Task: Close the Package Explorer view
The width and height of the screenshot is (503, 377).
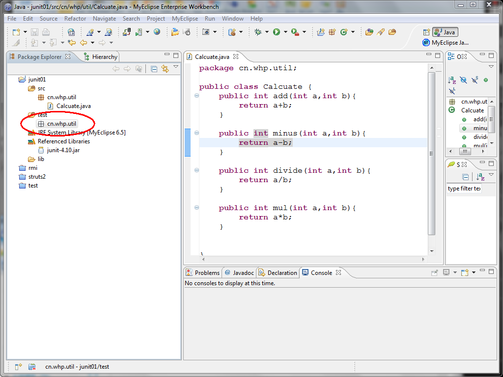Action: point(68,56)
